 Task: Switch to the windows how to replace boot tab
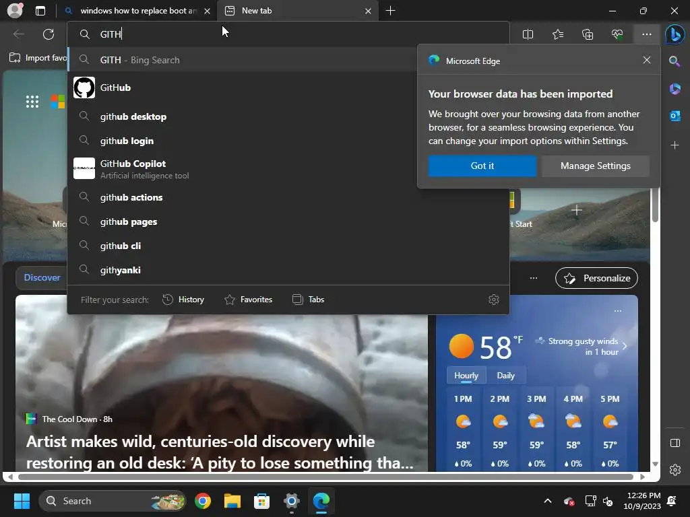[x=137, y=11]
